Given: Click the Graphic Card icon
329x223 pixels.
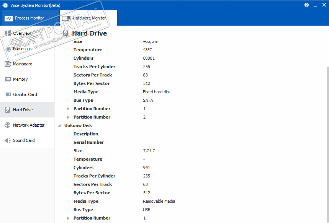Looking at the screenshot, I should 8,94.
